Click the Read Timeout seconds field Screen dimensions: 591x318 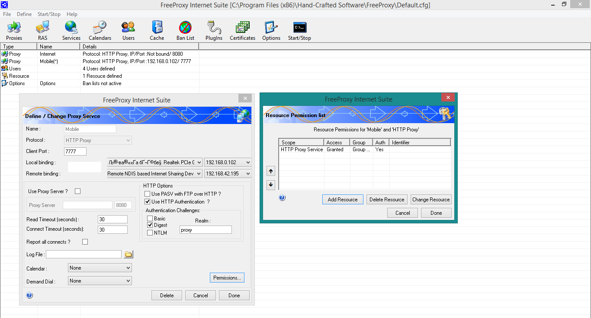click(x=112, y=219)
